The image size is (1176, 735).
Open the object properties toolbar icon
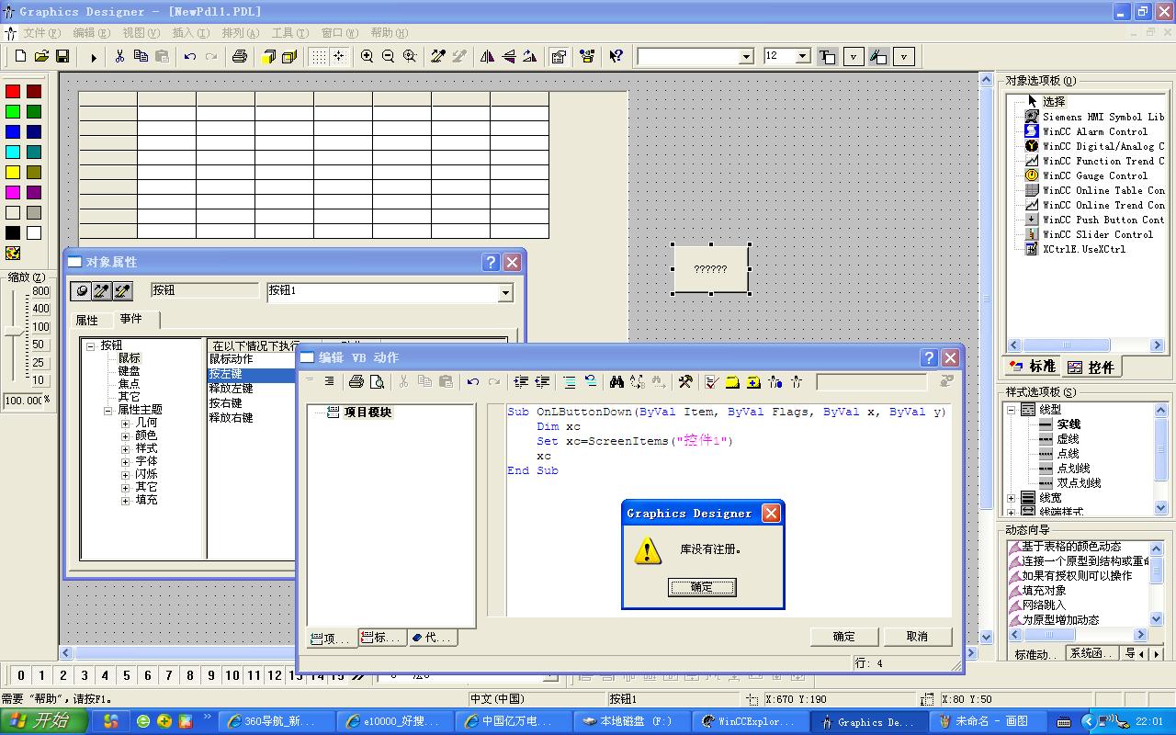pyautogui.click(x=558, y=56)
